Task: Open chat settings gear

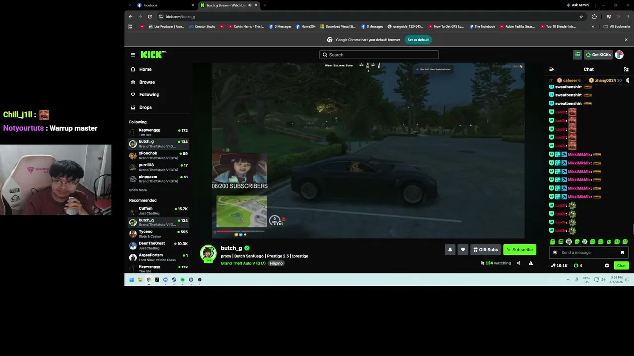Action: (607, 266)
